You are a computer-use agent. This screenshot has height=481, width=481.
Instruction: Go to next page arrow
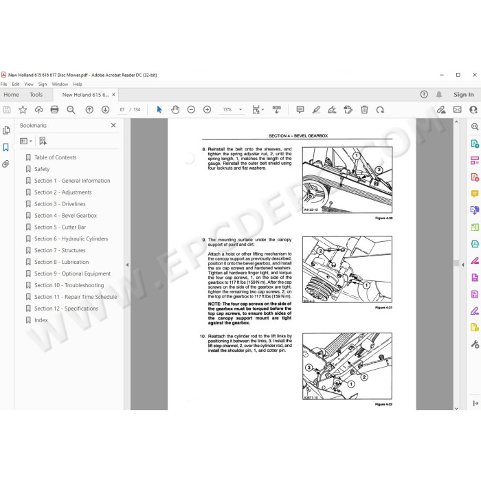tap(105, 109)
